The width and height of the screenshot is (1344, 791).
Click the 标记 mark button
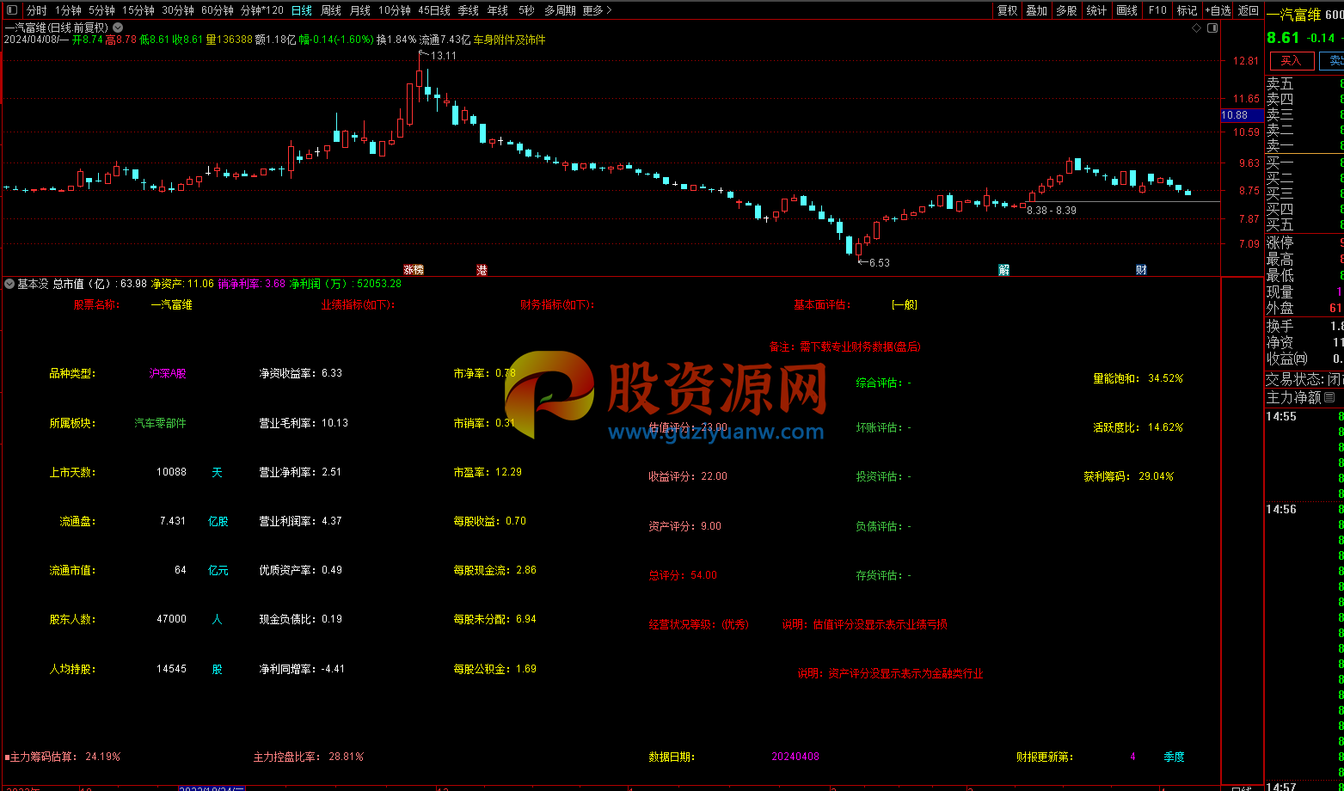click(x=1187, y=10)
